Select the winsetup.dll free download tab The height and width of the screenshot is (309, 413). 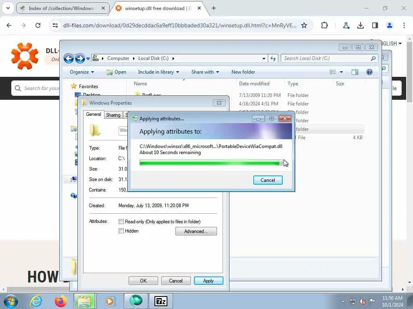coord(158,8)
